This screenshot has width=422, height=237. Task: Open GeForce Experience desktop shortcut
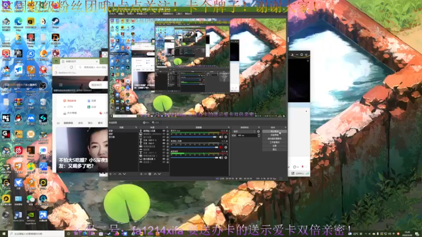point(31,218)
